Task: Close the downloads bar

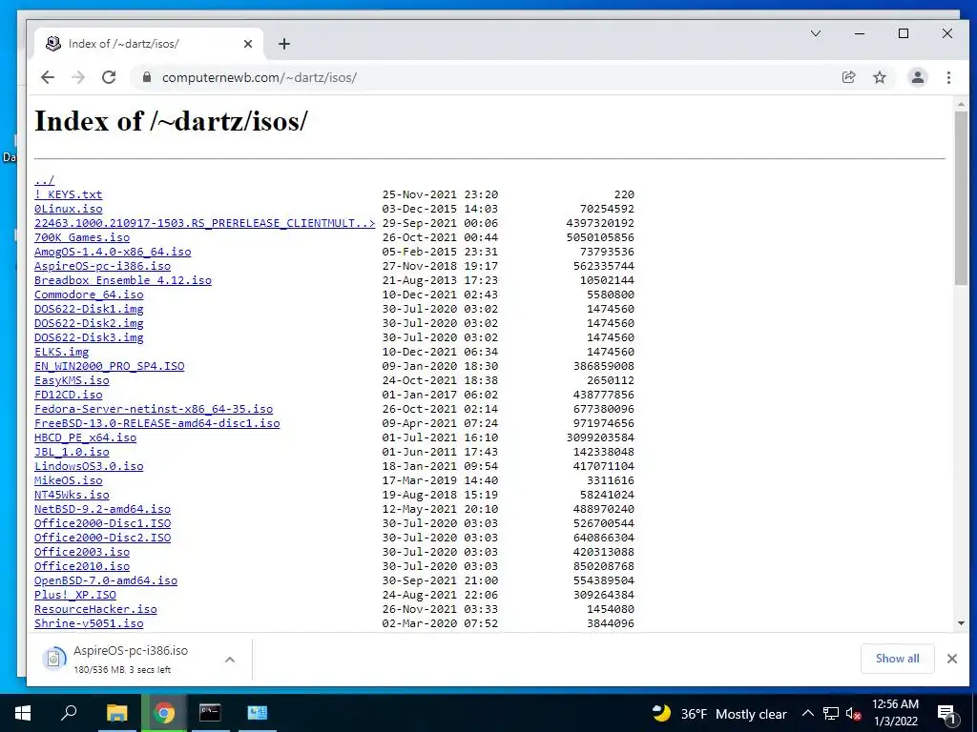Action: pos(951,659)
